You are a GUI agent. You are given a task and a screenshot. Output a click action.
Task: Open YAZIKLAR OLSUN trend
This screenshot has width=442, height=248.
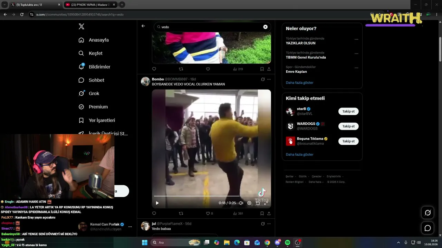pos(300,43)
